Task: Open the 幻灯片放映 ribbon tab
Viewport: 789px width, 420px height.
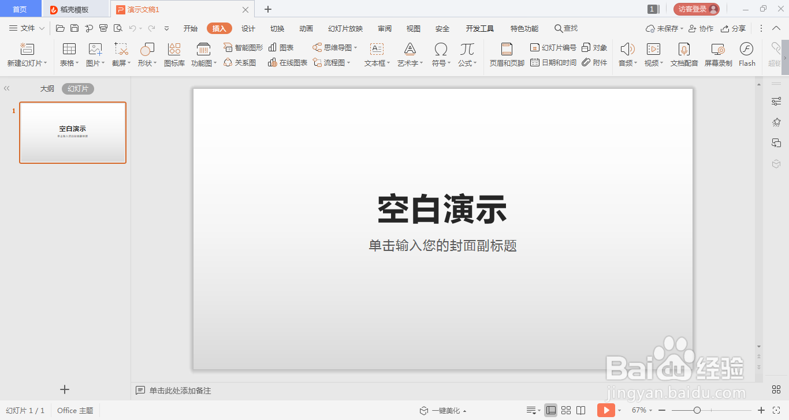Action: click(x=345, y=28)
